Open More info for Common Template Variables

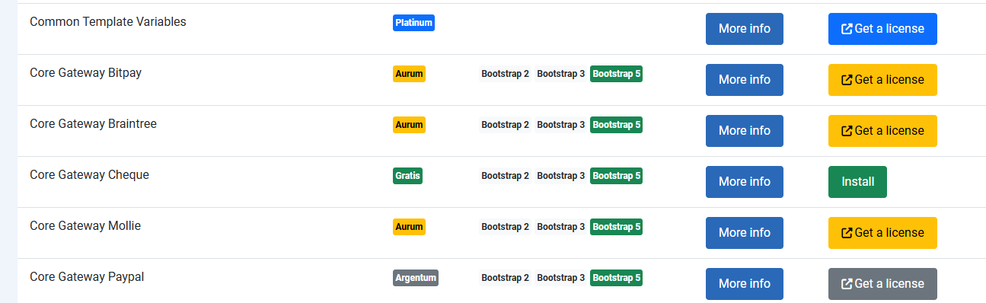coord(744,29)
